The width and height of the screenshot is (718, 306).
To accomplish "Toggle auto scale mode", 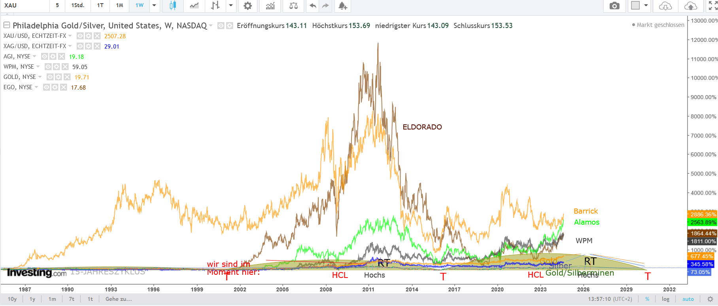I will (688, 299).
